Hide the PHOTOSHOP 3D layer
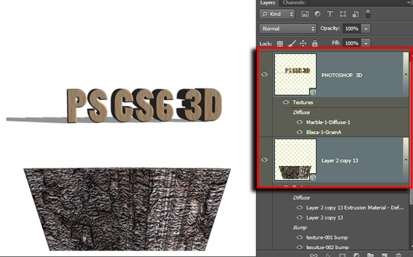The image size is (413, 257). coord(264,74)
